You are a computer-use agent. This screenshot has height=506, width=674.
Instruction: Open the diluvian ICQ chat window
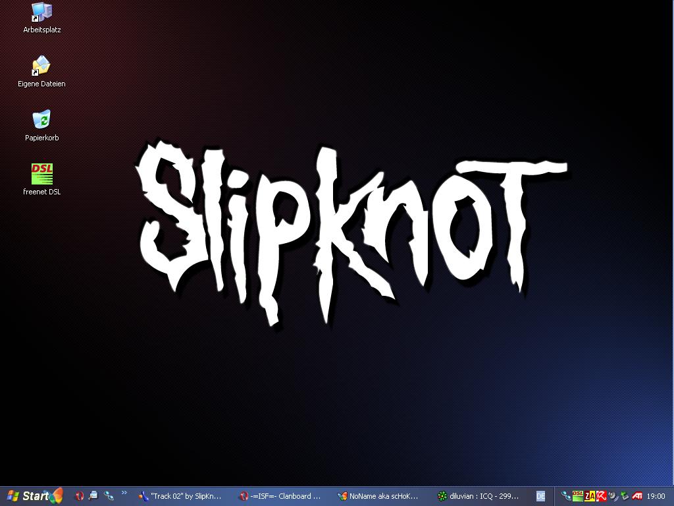[480, 496]
